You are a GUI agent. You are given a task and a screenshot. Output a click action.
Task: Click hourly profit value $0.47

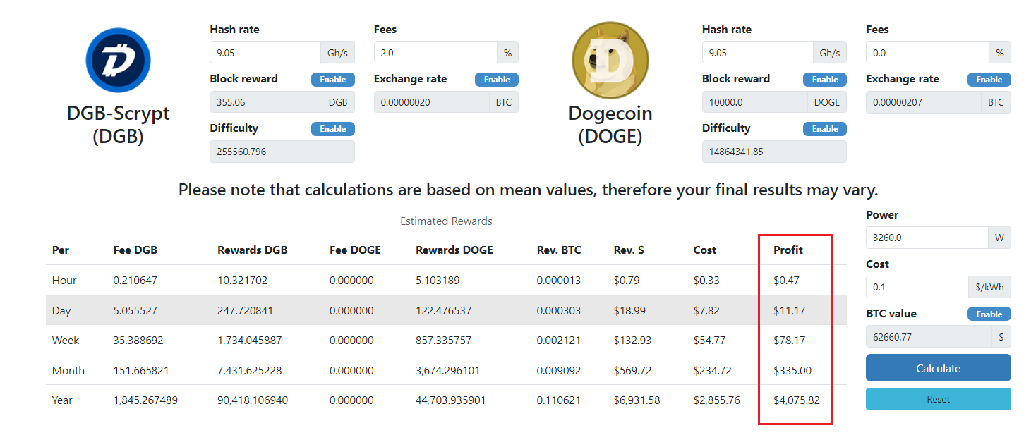[786, 281]
